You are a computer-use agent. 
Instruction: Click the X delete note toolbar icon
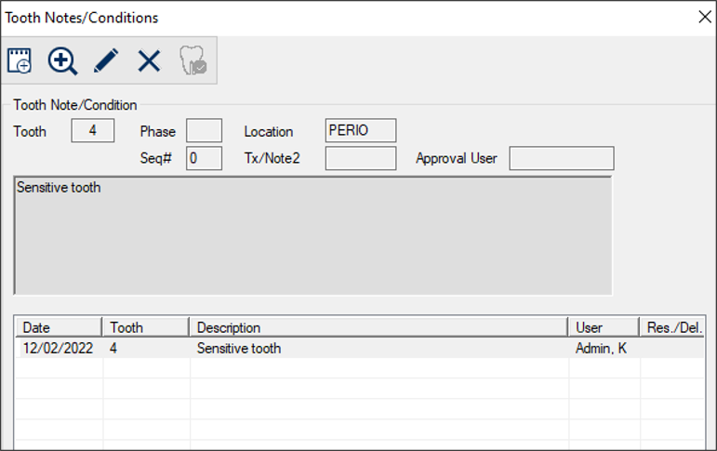click(149, 61)
